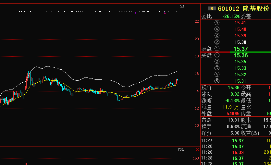Select best bid price 15.36 in 买盘
This screenshot has height=165, width=271.
click(240, 55)
